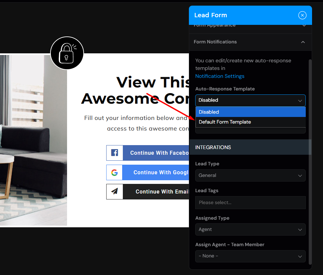Image resolution: width=323 pixels, height=275 pixels.
Task: Open the Assign Agent - Team Member dropdown
Action: [250, 256]
